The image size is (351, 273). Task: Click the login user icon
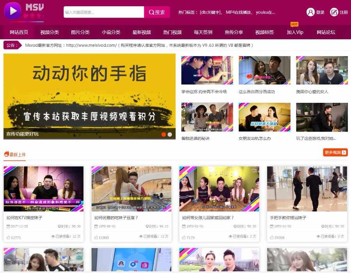pos(310,12)
